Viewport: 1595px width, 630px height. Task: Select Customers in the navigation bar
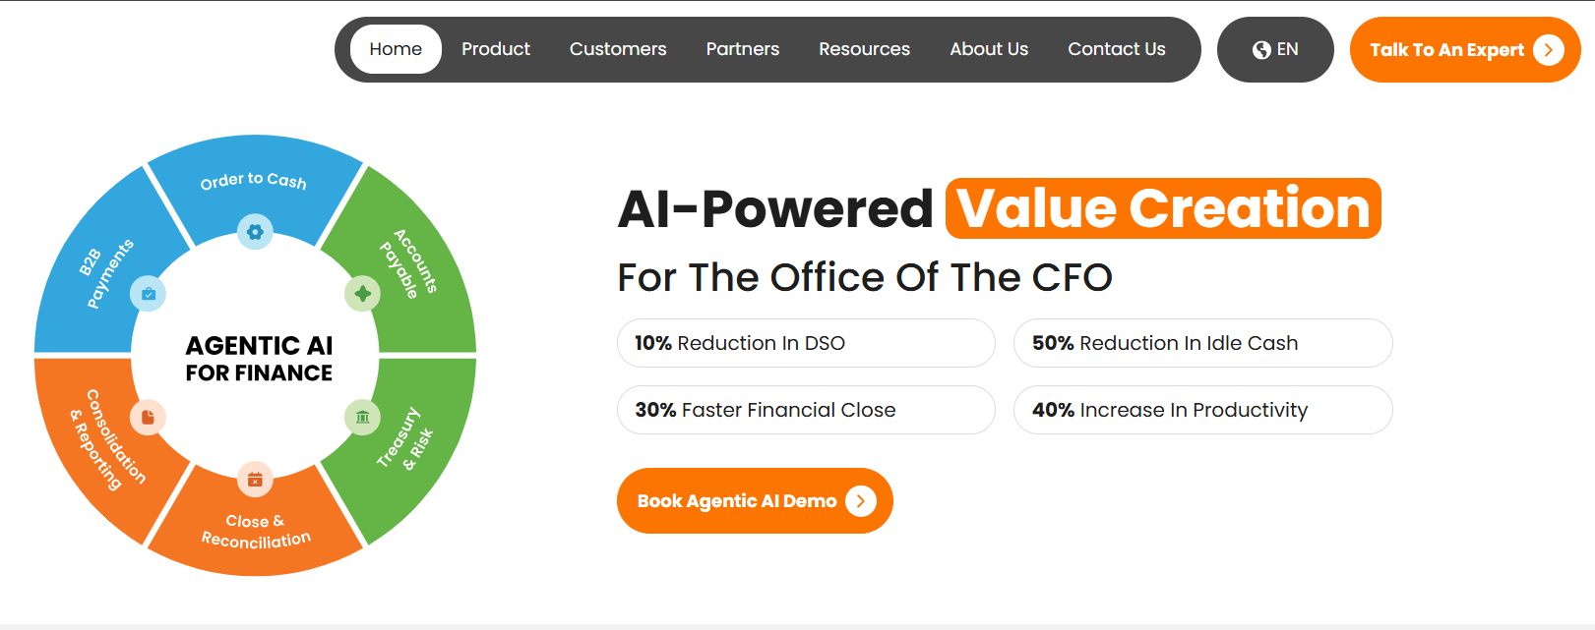(x=618, y=49)
